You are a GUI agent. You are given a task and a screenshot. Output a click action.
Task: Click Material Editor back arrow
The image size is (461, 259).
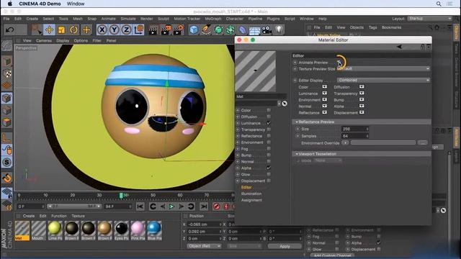click(x=399, y=47)
